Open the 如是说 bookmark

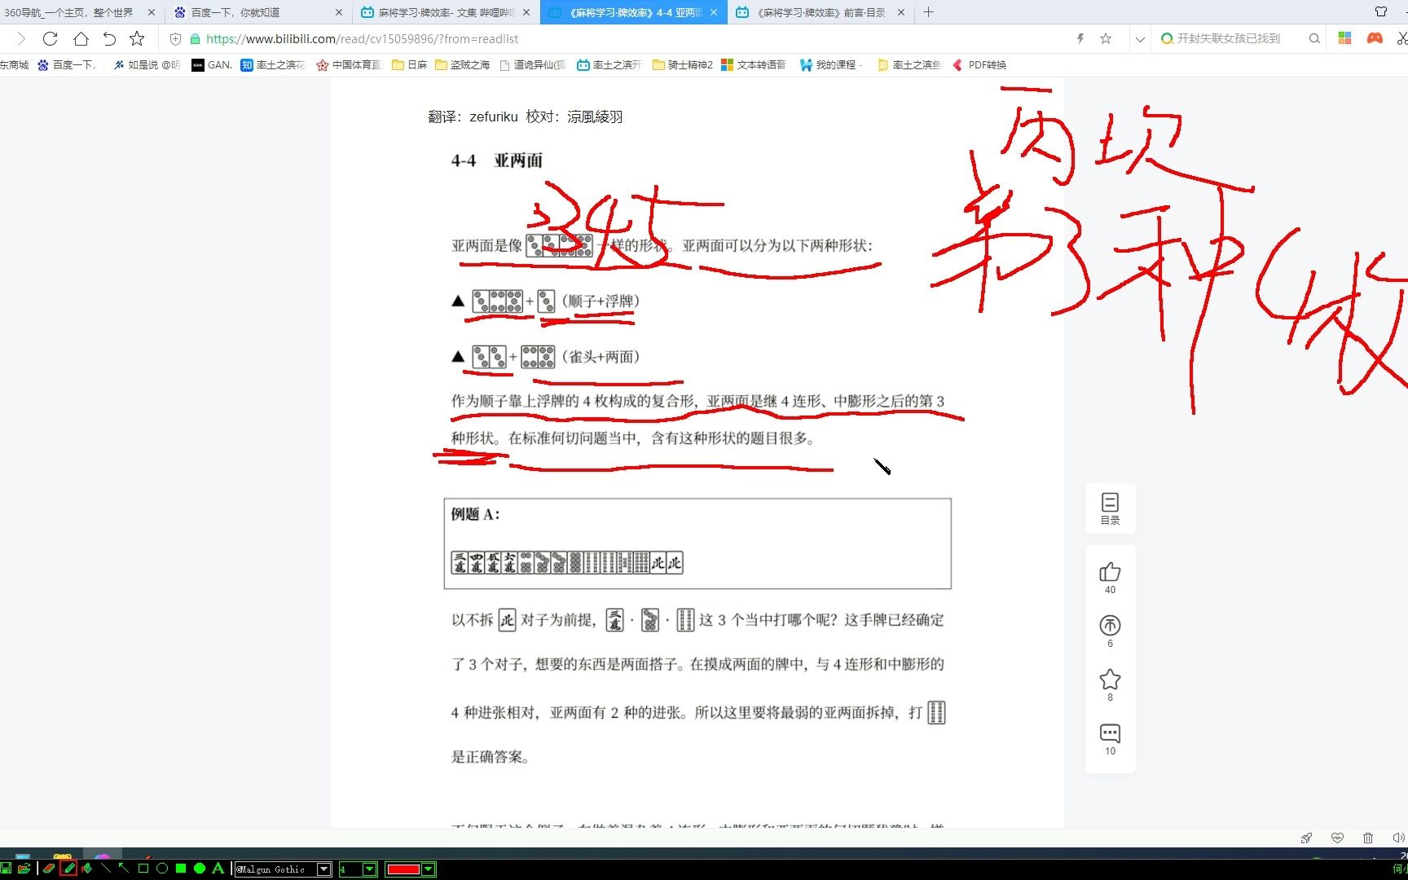coord(147,64)
